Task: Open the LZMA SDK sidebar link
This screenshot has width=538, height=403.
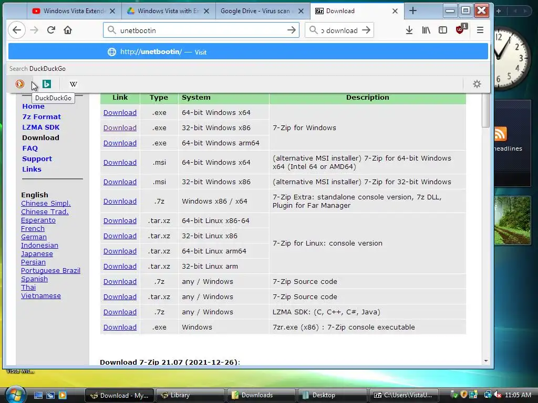Action: (41, 127)
